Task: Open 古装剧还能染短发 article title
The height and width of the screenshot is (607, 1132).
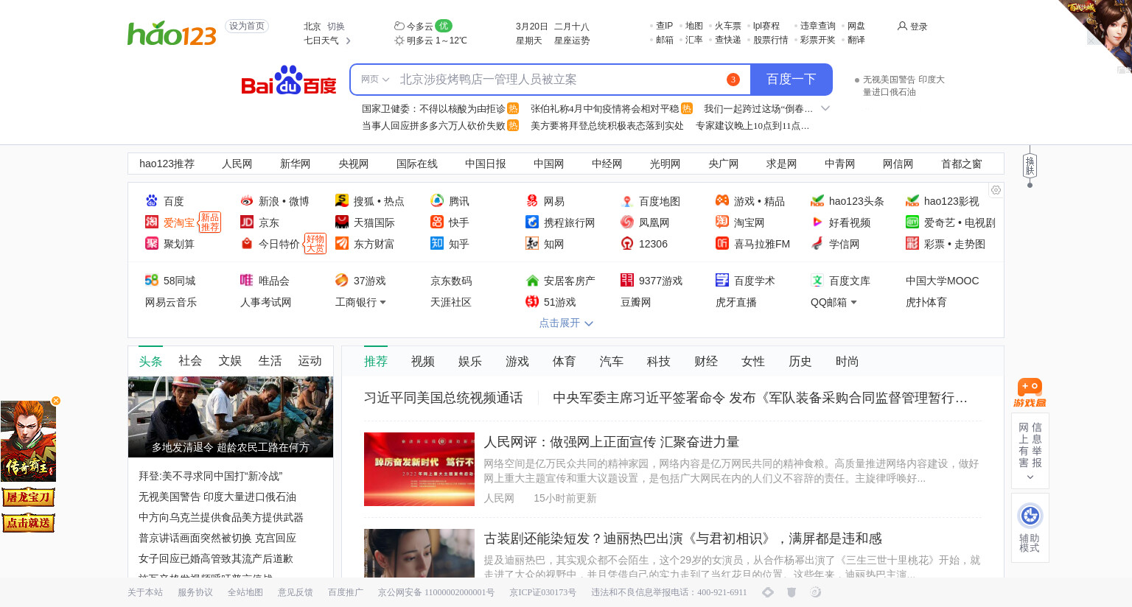Action: click(x=682, y=538)
